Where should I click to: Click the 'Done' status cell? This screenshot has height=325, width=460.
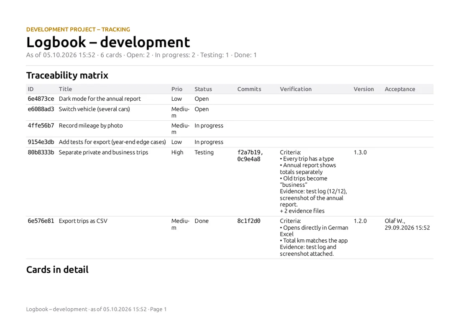(x=202, y=221)
